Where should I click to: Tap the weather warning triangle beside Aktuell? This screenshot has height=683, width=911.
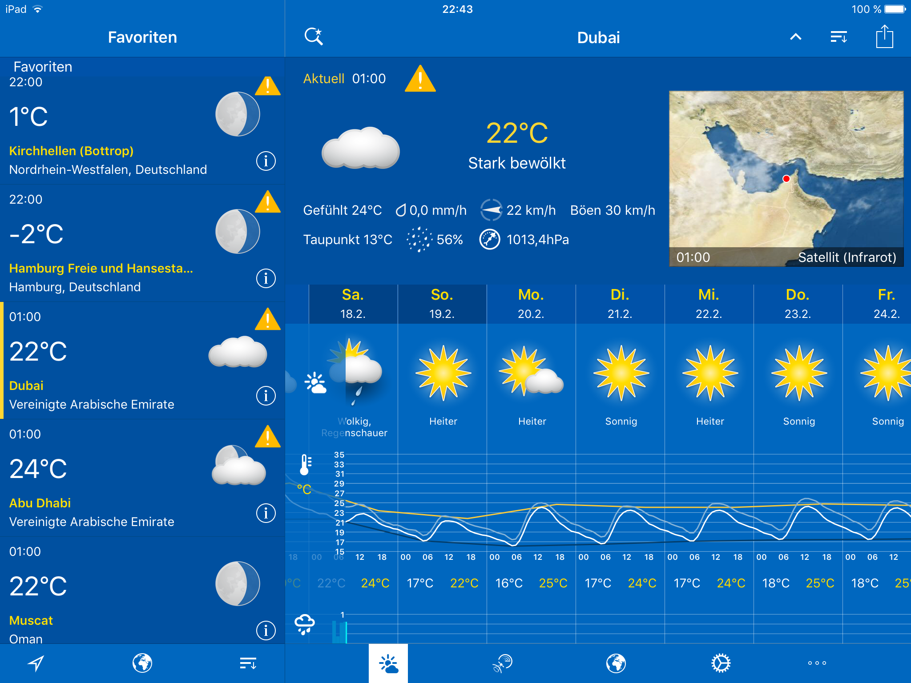[420, 80]
